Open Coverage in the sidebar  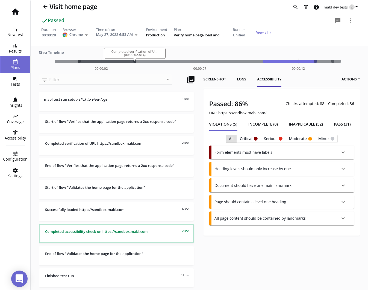click(15, 119)
